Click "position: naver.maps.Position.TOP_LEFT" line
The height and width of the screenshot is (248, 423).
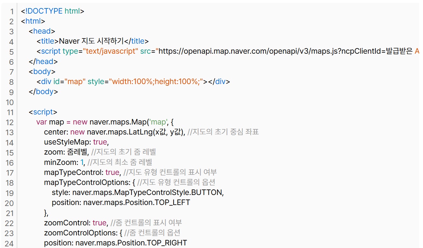pyautogui.click(x=121, y=203)
